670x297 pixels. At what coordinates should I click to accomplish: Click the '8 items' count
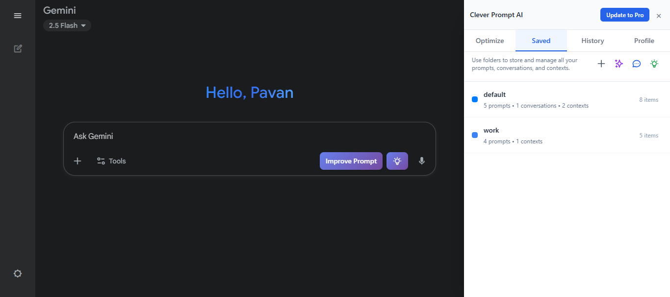[648, 100]
